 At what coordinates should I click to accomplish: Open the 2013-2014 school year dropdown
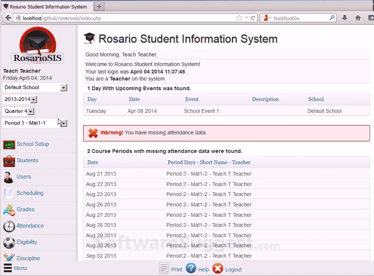click(33, 100)
